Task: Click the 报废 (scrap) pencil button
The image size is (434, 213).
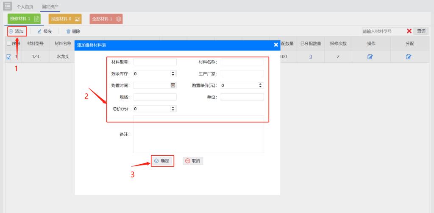Action: click(x=45, y=31)
